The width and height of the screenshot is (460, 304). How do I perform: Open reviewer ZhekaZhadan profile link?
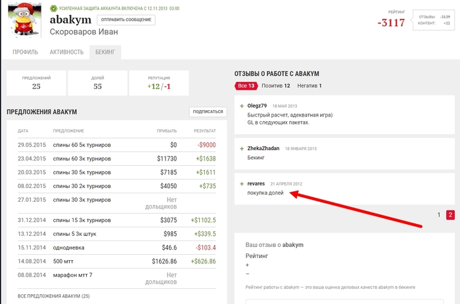(263, 148)
